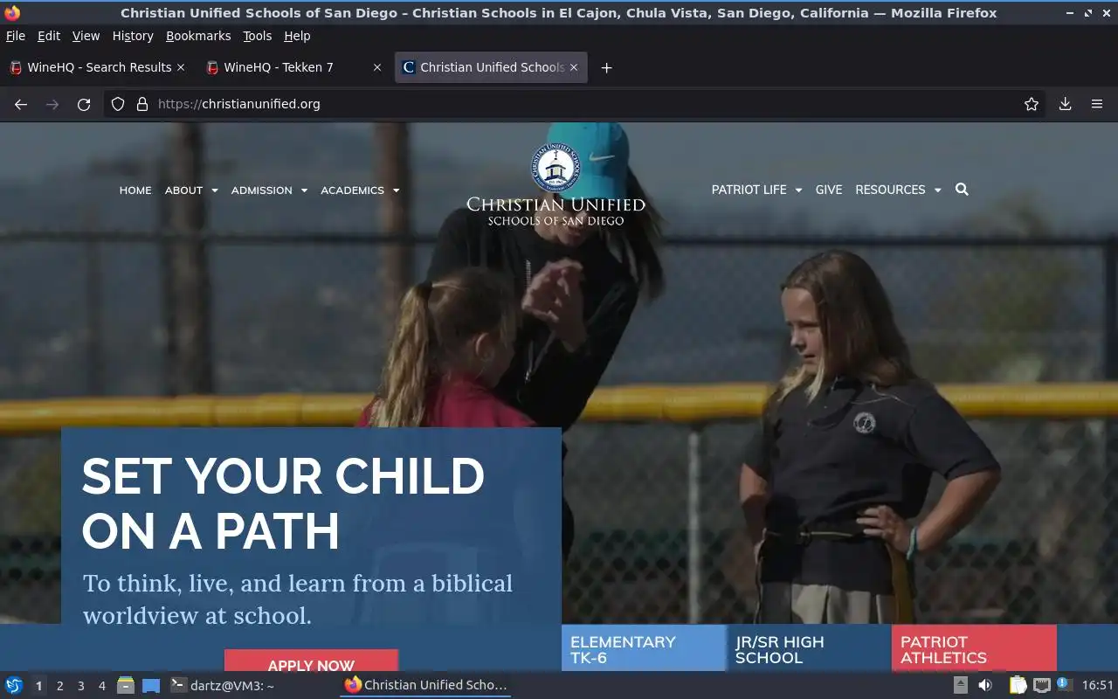Open the Edit menu
Viewport: 1118px width, 699px height.
pos(49,36)
